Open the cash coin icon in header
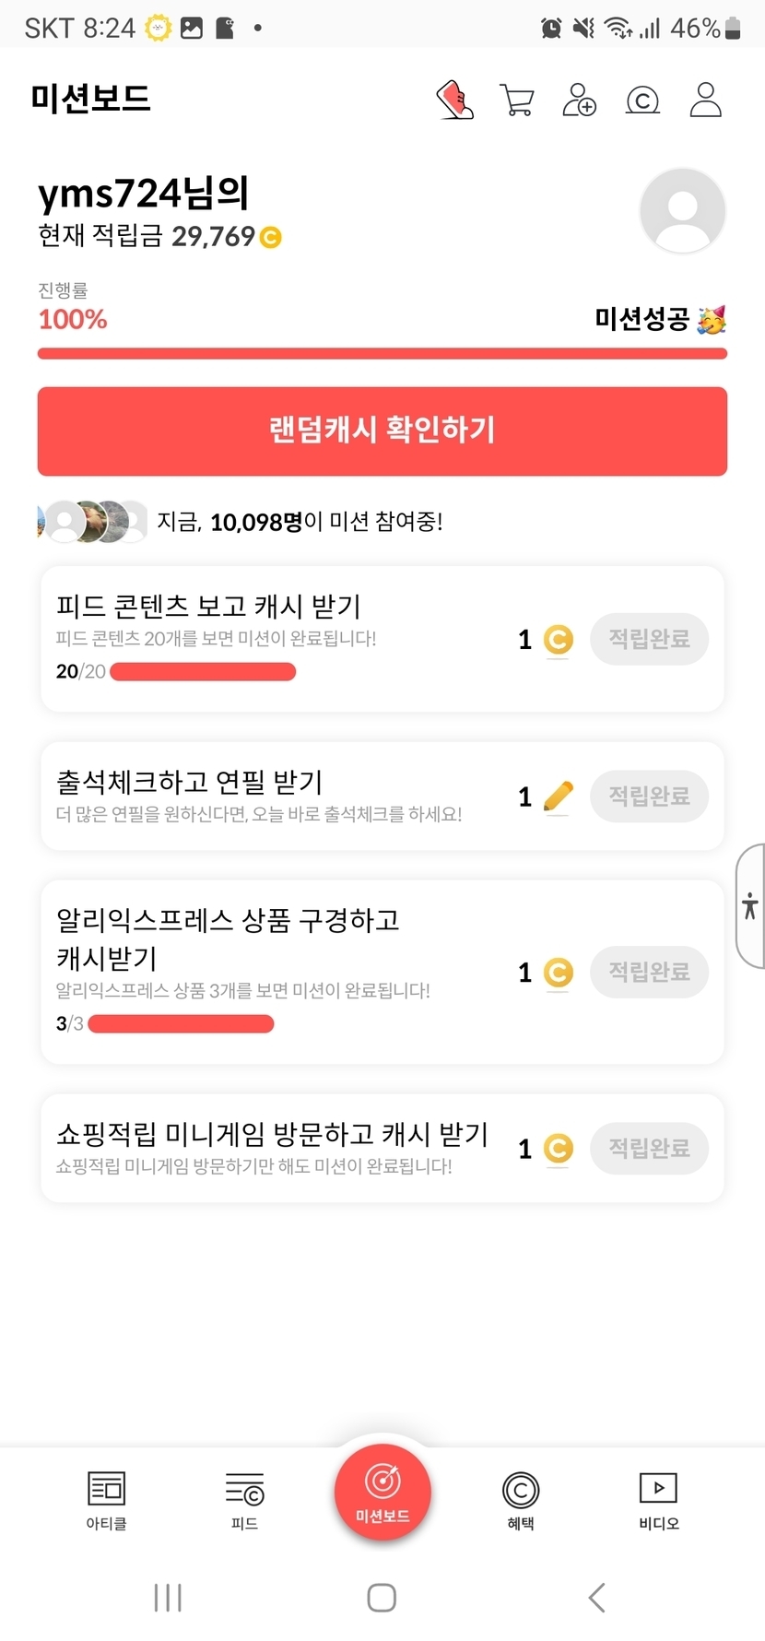Screen dimensions: 765x1641 tap(642, 100)
